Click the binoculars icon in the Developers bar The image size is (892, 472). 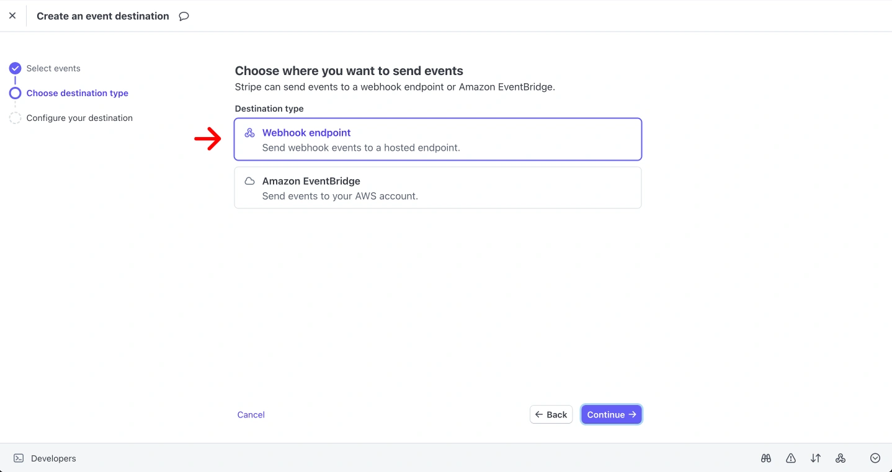pyautogui.click(x=766, y=458)
